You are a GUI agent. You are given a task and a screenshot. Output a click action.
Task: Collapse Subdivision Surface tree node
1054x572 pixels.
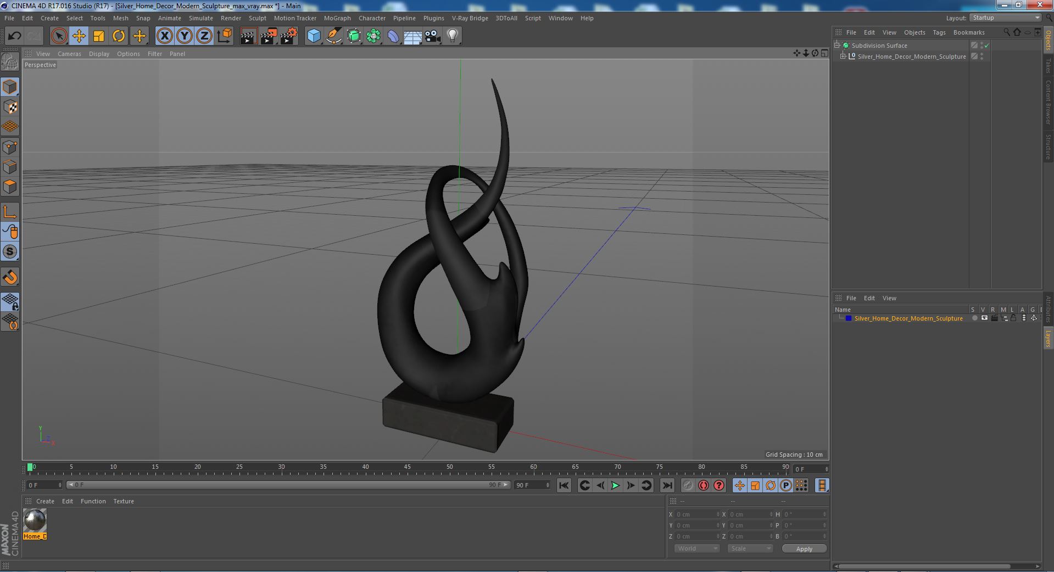(837, 46)
